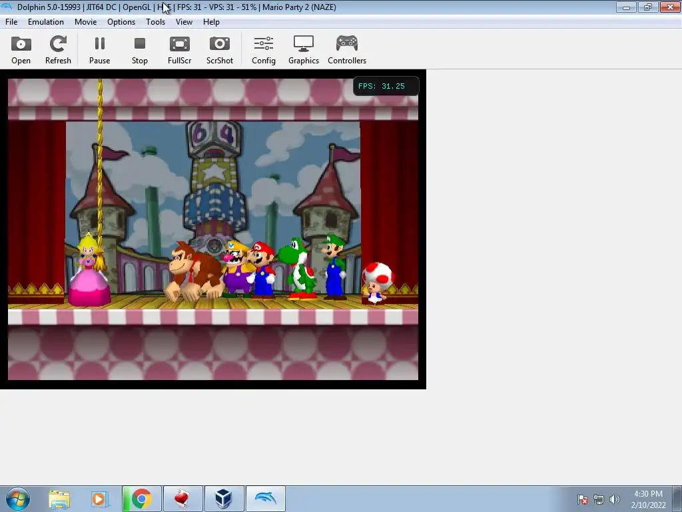This screenshot has height=512, width=682.
Task: Open the Movie menu
Action: pyautogui.click(x=86, y=22)
